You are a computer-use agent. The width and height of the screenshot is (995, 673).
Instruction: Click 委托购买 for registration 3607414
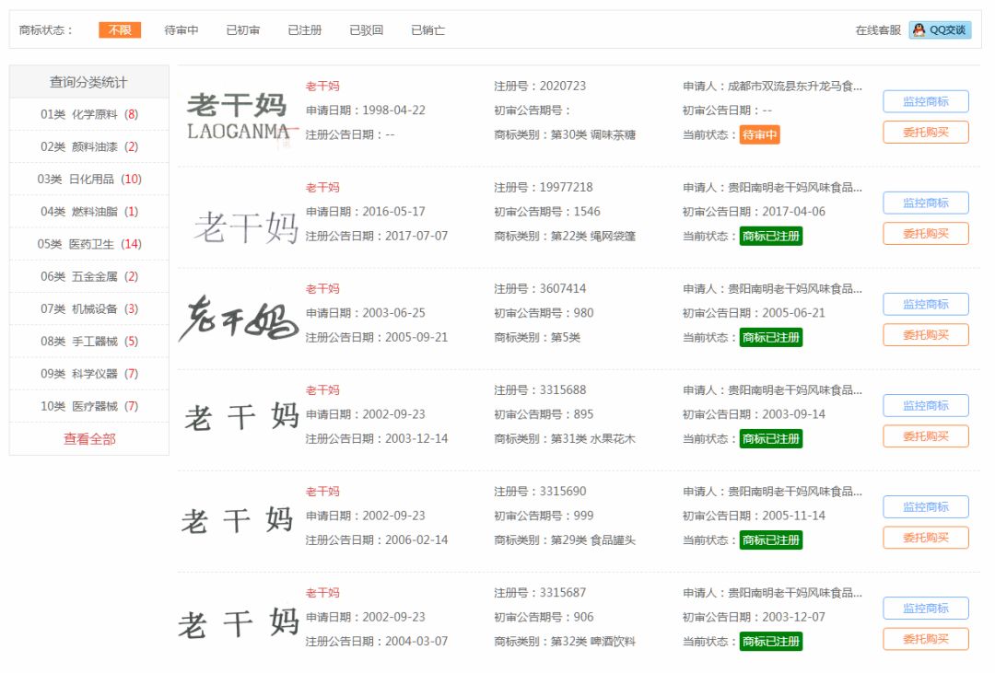[926, 335]
